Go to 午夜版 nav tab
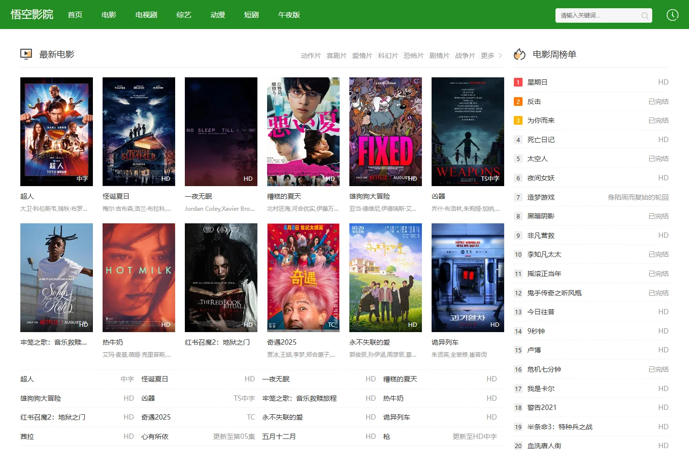 click(x=289, y=15)
